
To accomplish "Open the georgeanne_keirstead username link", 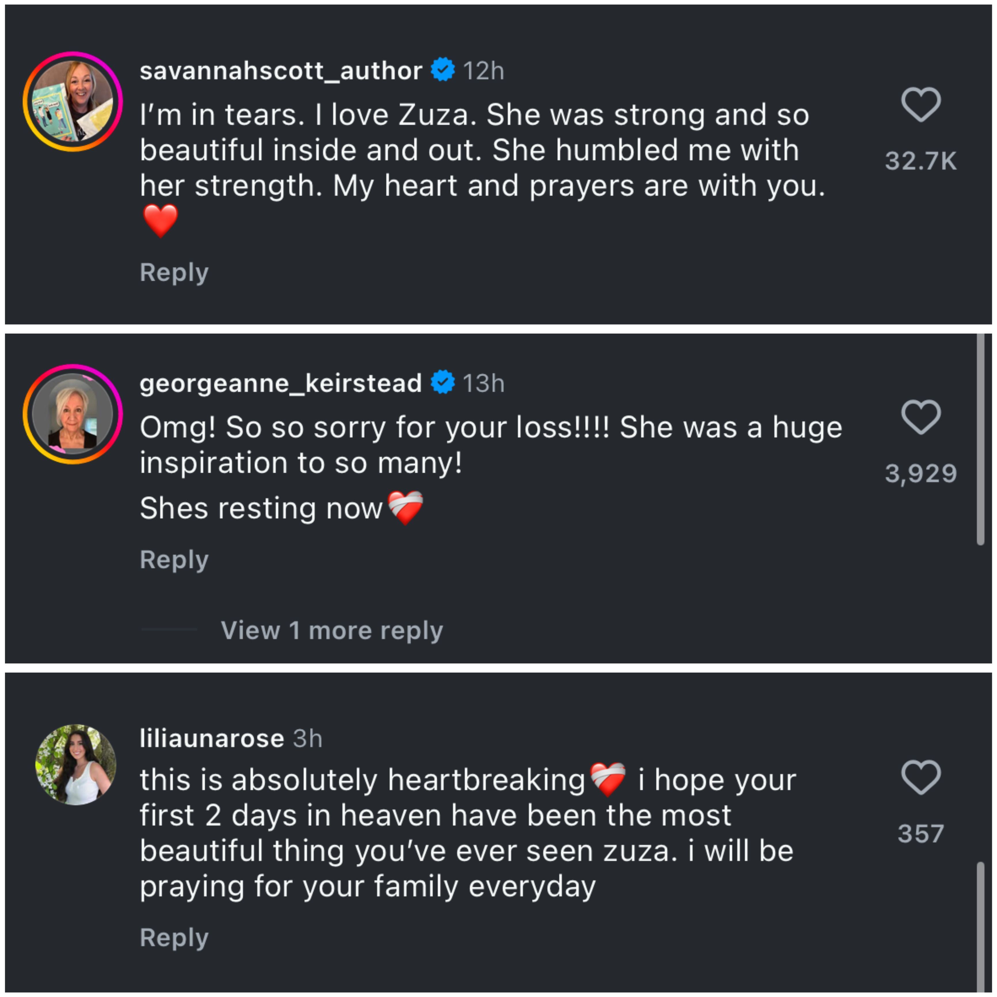I will pyautogui.click(x=281, y=383).
